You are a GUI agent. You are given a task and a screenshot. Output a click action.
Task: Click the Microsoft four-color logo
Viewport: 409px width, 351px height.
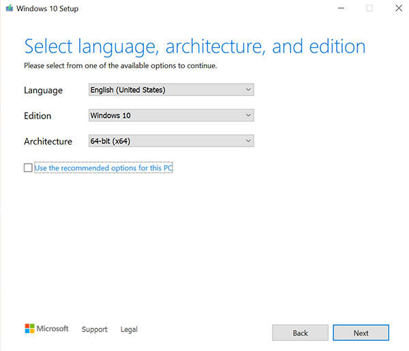coord(29,329)
